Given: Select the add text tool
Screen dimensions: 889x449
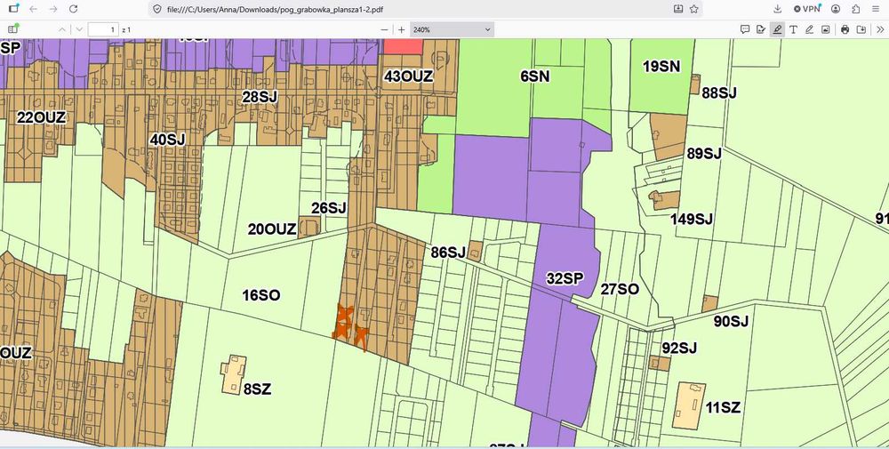Looking at the screenshot, I should pyautogui.click(x=793, y=29).
